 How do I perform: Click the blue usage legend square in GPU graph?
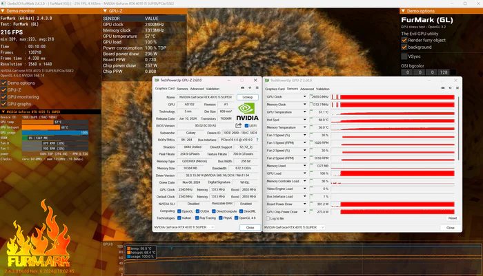pyautogui.click(x=129, y=256)
